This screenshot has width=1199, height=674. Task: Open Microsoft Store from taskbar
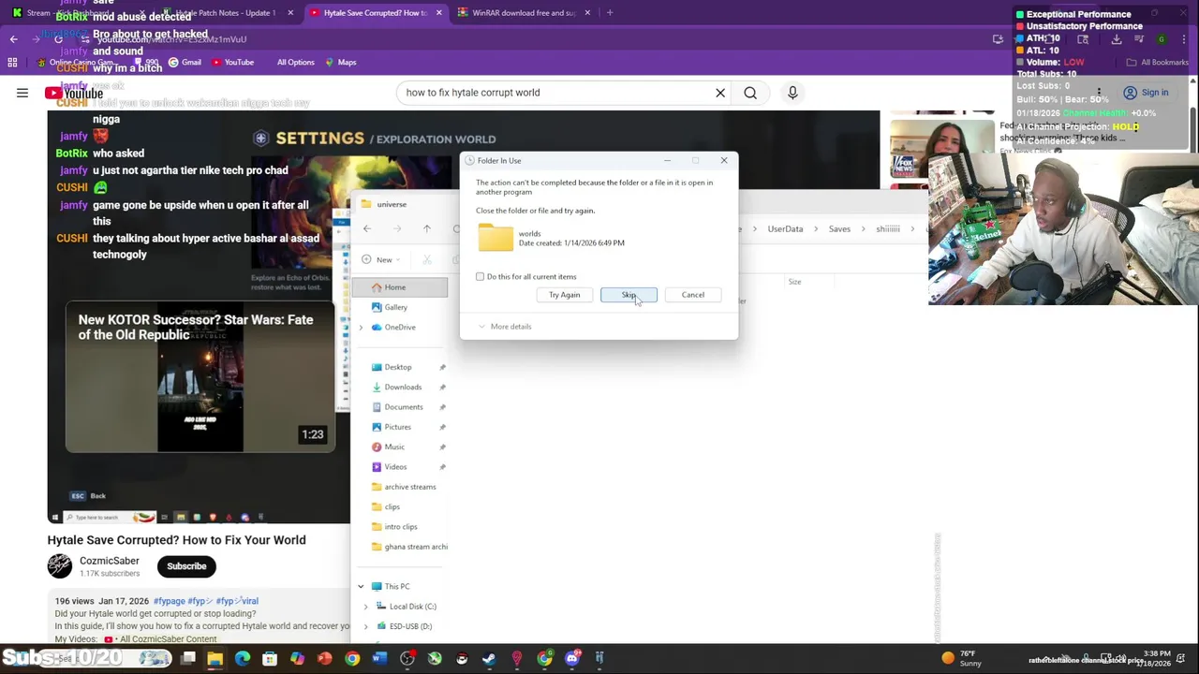(270, 659)
